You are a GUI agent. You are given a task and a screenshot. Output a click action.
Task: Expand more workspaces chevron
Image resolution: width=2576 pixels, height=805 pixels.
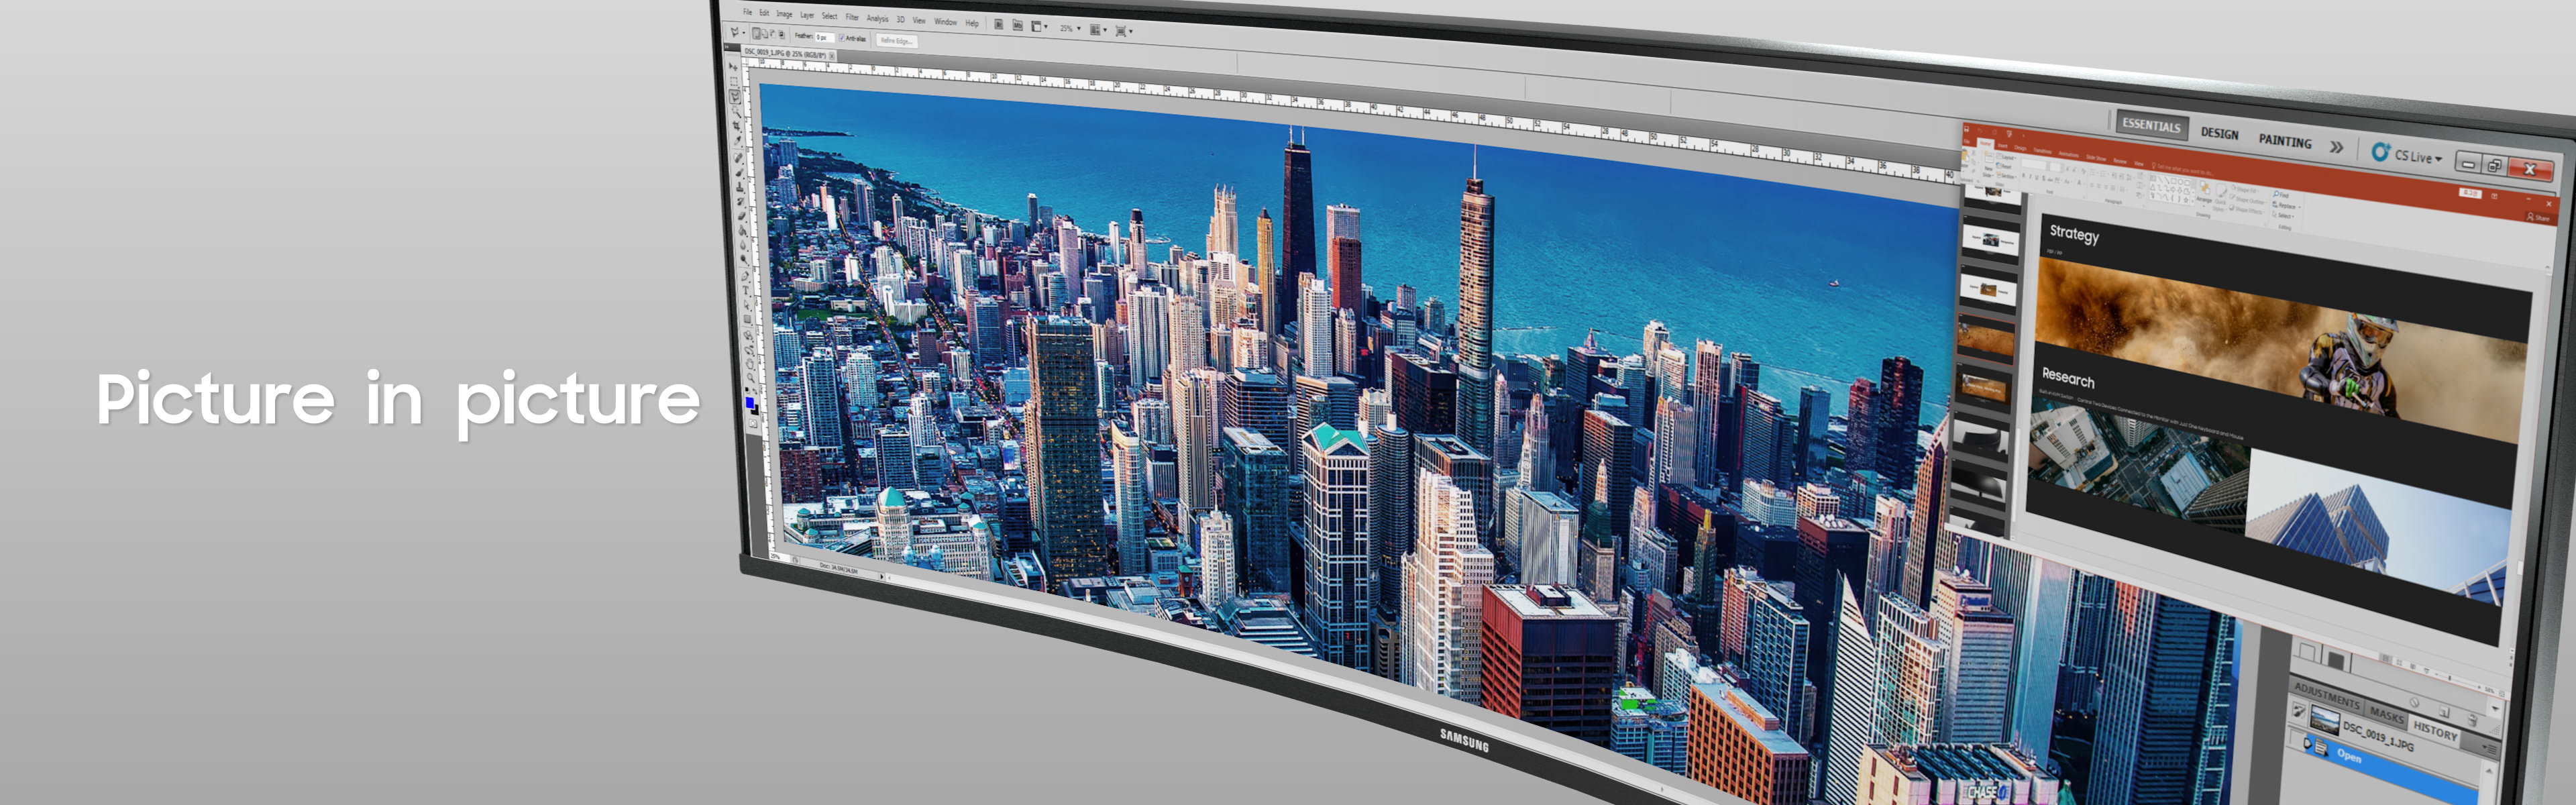click(2336, 148)
